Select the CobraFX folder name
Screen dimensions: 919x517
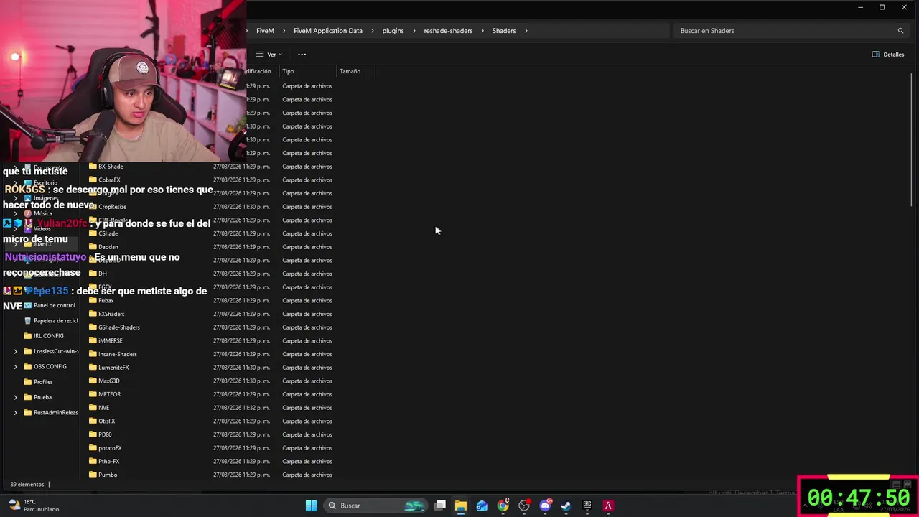(109, 180)
